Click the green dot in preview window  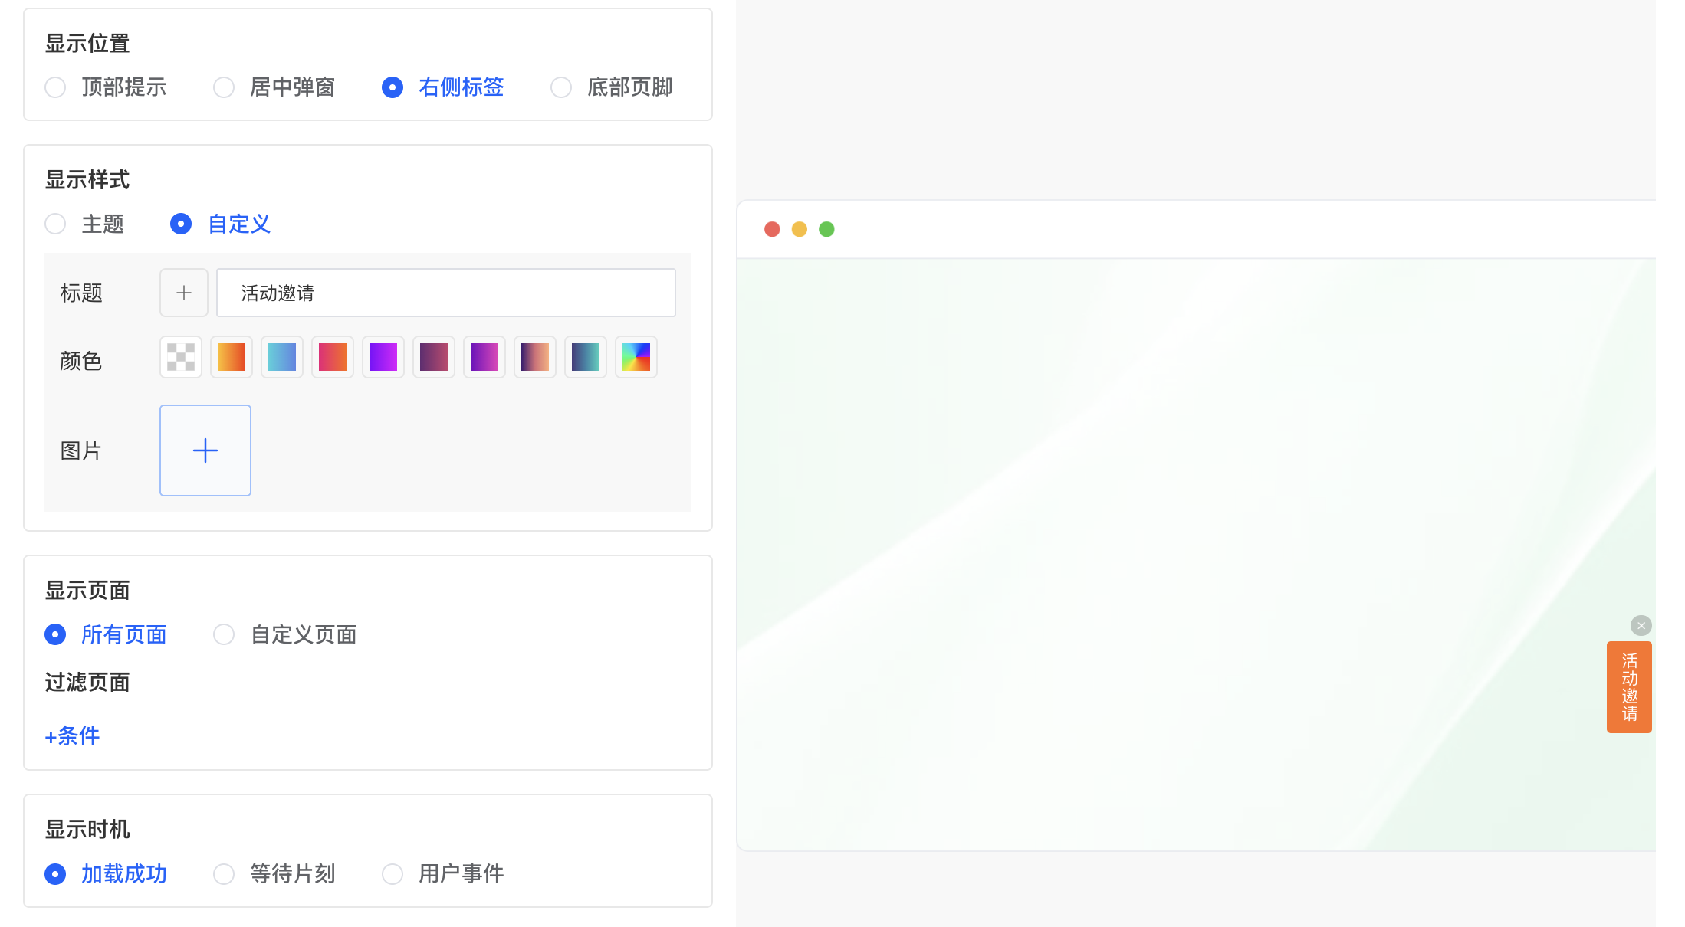point(826,229)
